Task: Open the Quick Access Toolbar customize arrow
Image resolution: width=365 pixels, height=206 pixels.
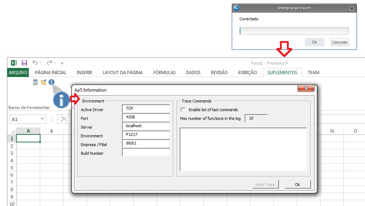Action: pos(62,63)
